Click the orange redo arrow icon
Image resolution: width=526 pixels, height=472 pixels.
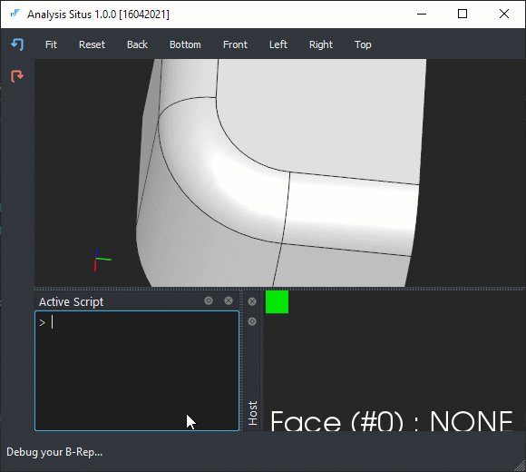17,76
